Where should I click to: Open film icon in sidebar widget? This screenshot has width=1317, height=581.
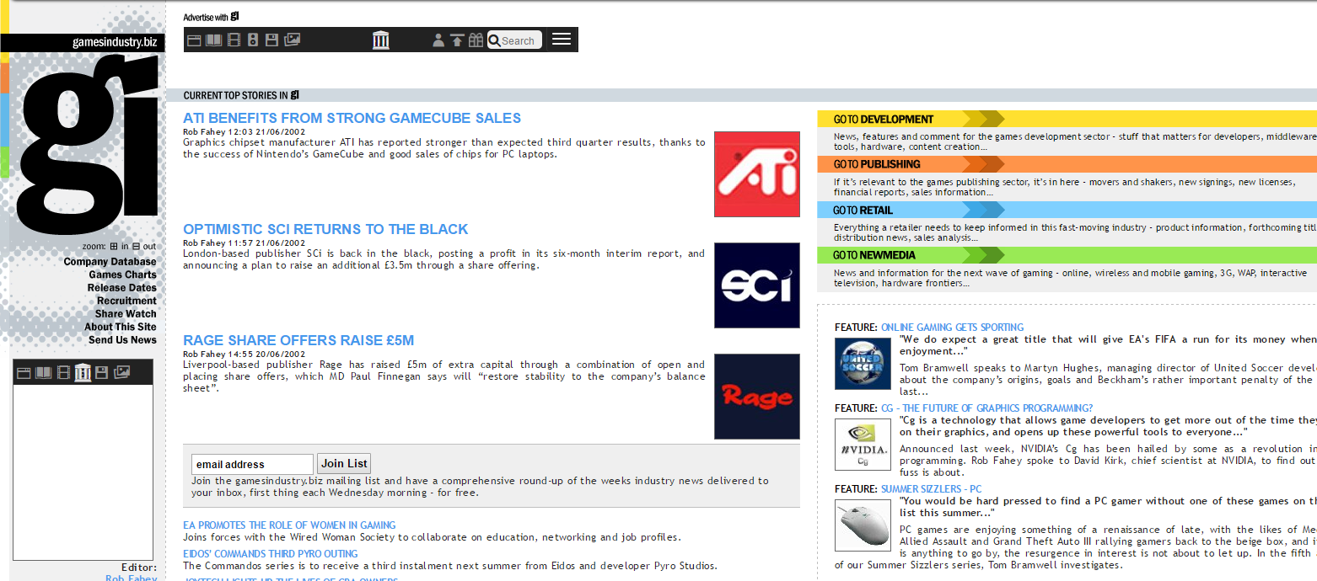coord(63,372)
